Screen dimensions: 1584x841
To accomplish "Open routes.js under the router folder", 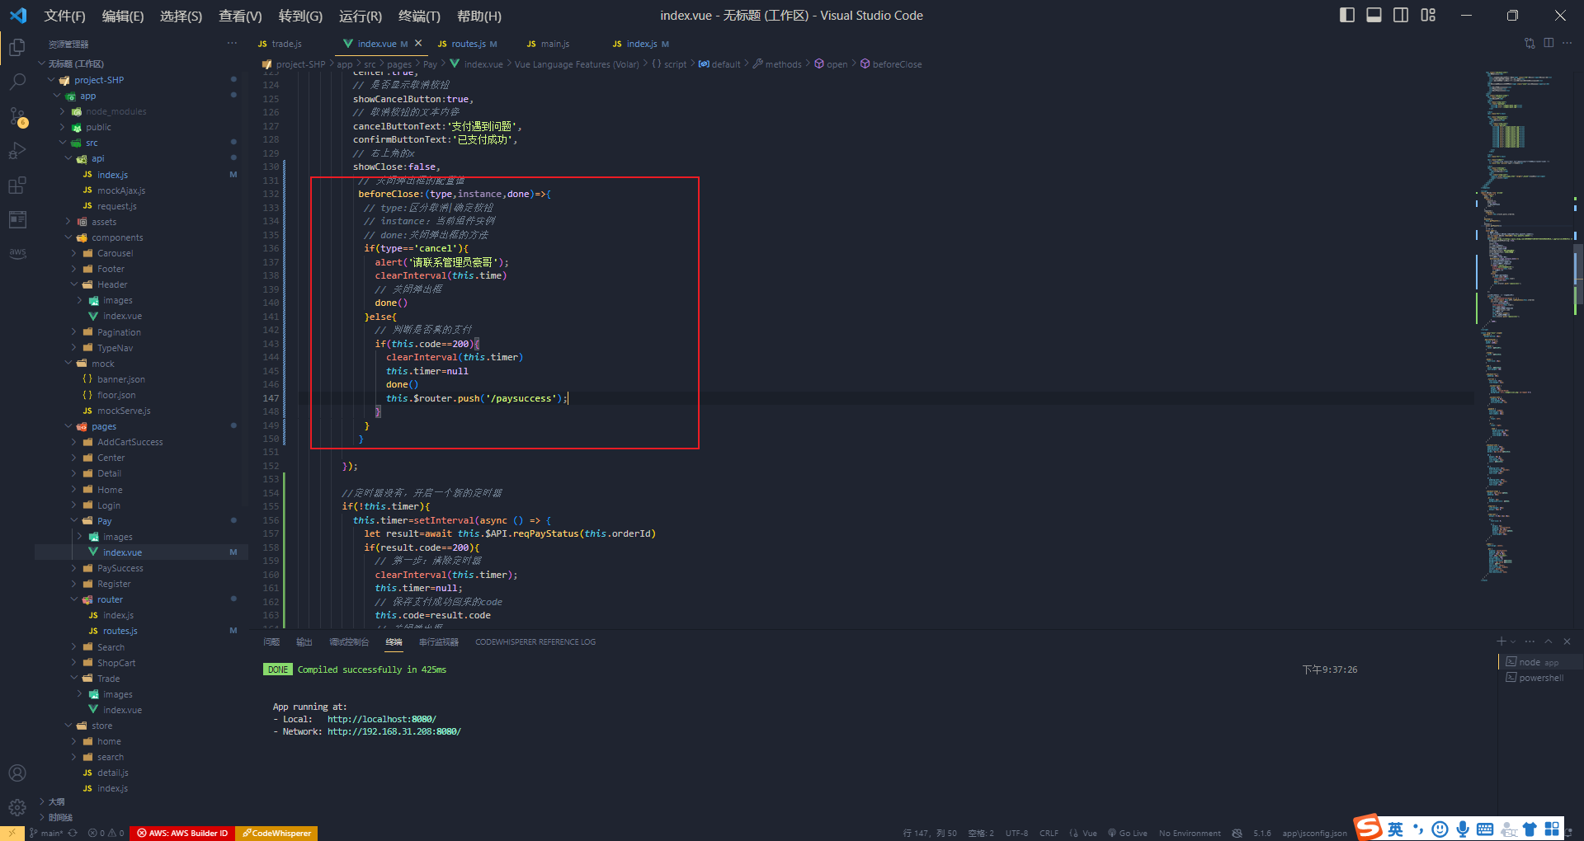I will 120,631.
